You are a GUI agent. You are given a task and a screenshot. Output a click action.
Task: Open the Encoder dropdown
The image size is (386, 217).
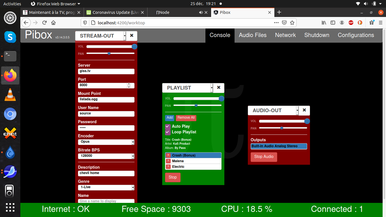(x=106, y=142)
